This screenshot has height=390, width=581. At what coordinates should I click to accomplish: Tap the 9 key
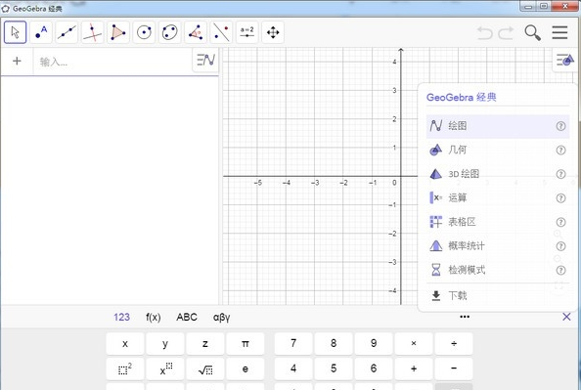point(374,344)
